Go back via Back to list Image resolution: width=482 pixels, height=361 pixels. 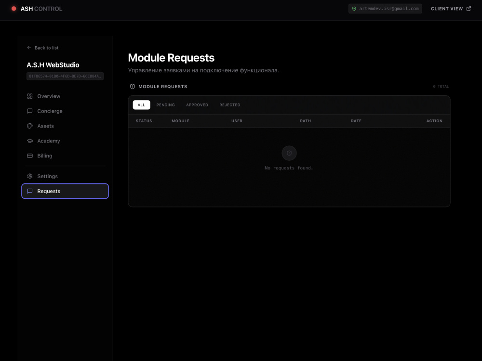click(43, 48)
